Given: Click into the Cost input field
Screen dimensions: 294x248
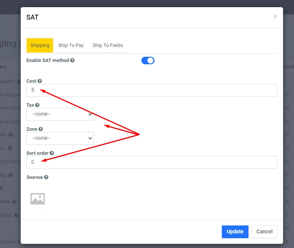Looking at the screenshot, I should 152,90.
